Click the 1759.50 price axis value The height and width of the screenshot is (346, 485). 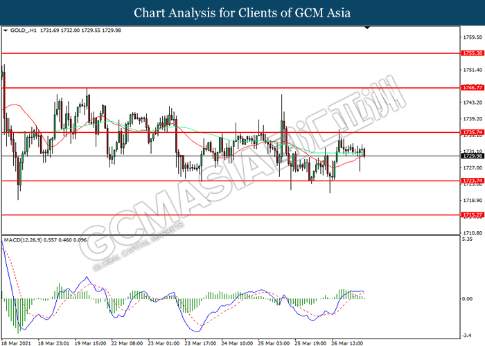click(473, 37)
